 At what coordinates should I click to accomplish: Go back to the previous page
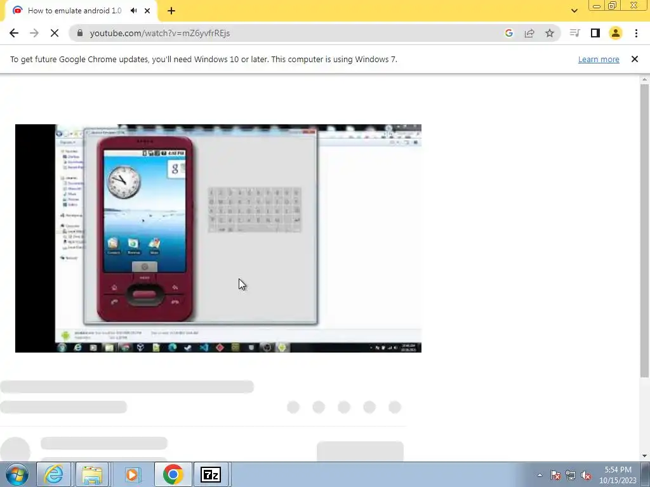(14, 33)
